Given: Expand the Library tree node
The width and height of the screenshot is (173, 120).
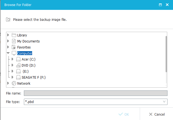Looking at the screenshot, I should click(8, 35).
